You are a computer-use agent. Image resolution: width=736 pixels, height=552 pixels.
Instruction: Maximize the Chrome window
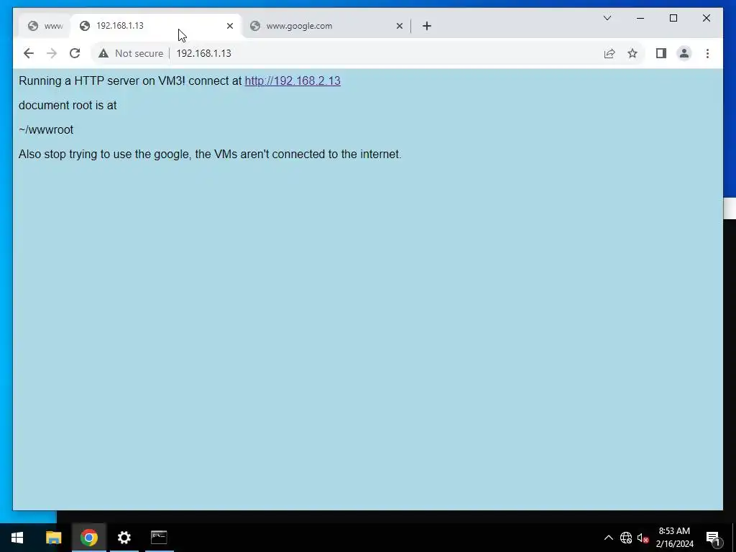pos(673,18)
